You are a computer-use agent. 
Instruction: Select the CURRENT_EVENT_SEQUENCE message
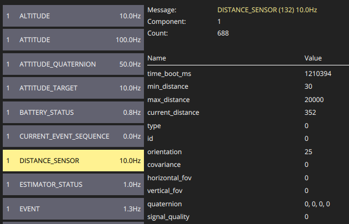(x=73, y=136)
